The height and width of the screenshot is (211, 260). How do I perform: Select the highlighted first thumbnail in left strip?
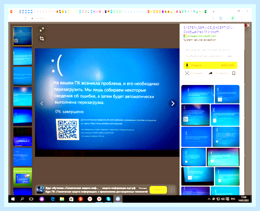(x=23, y=36)
